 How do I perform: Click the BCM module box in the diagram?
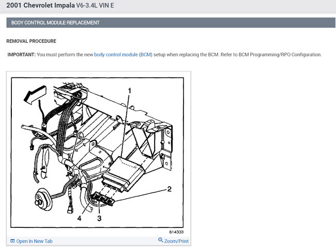(x=124, y=174)
